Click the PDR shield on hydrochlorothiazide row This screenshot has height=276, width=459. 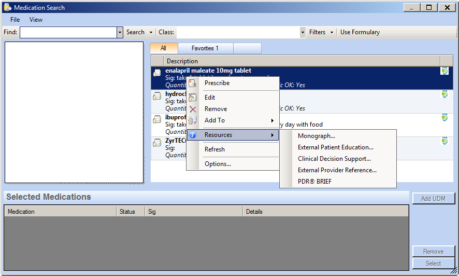(444, 94)
